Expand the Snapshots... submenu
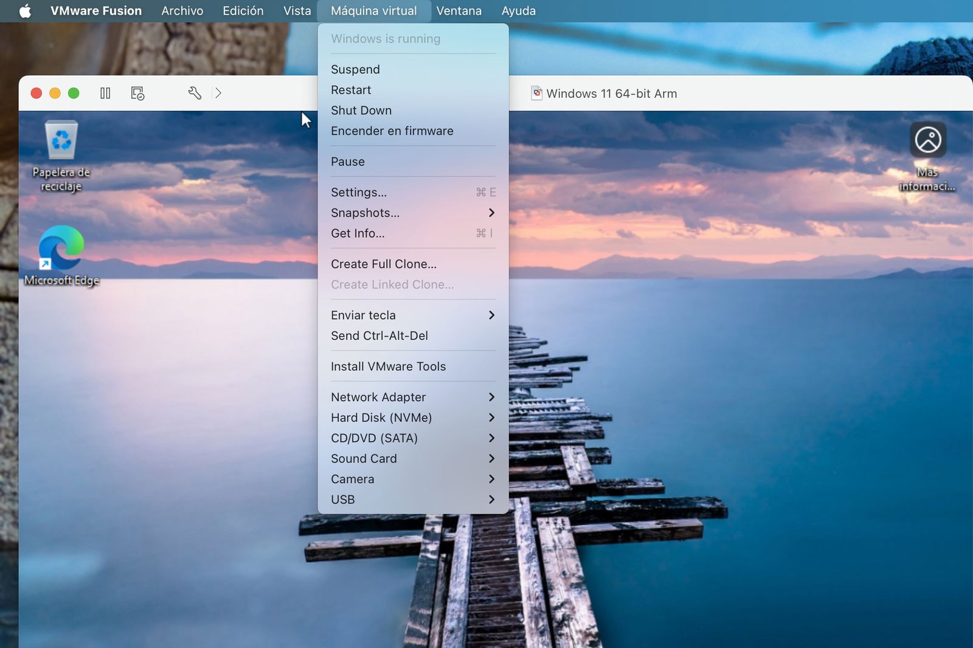 tap(413, 213)
